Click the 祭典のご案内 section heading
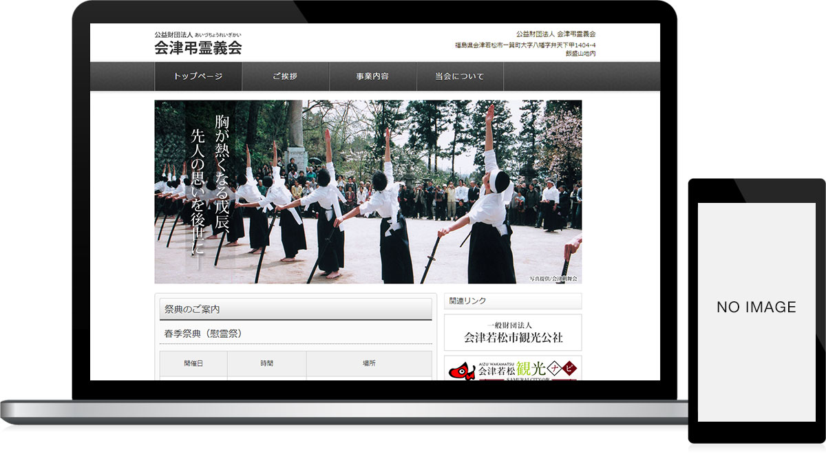This screenshot has width=826, height=454. 296,310
